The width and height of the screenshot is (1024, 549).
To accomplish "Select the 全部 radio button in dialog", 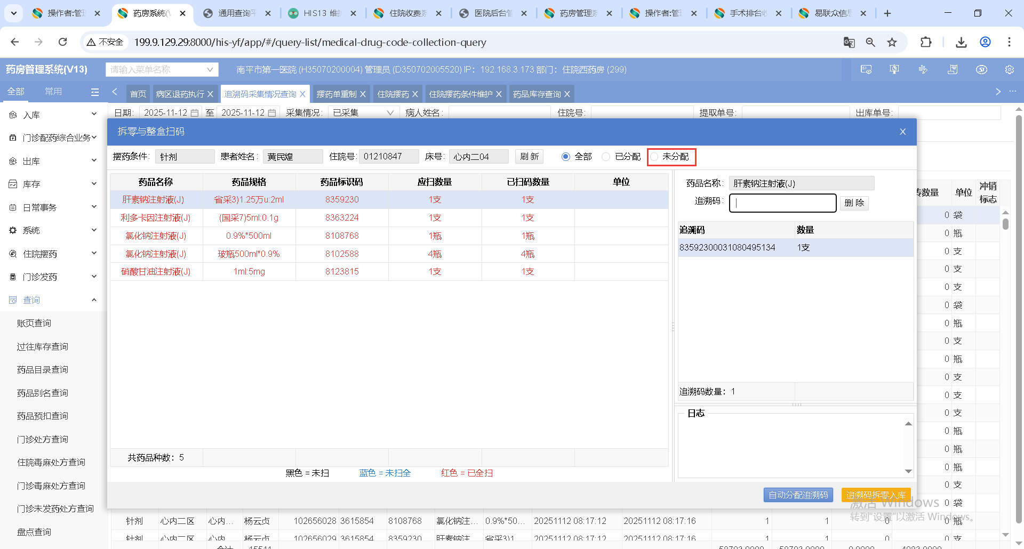I will click(x=566, y=157).
